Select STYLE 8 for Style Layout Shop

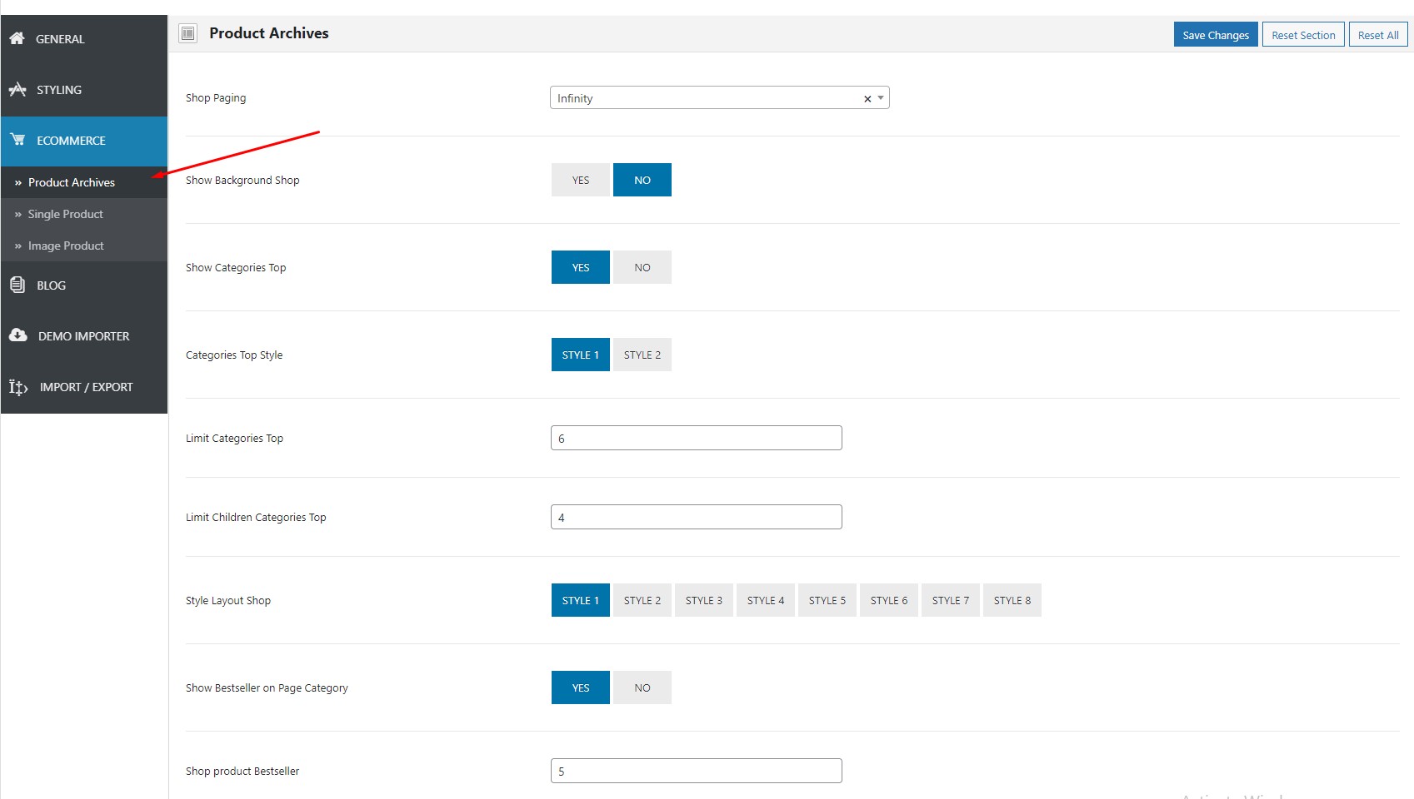pos(1012,600)
